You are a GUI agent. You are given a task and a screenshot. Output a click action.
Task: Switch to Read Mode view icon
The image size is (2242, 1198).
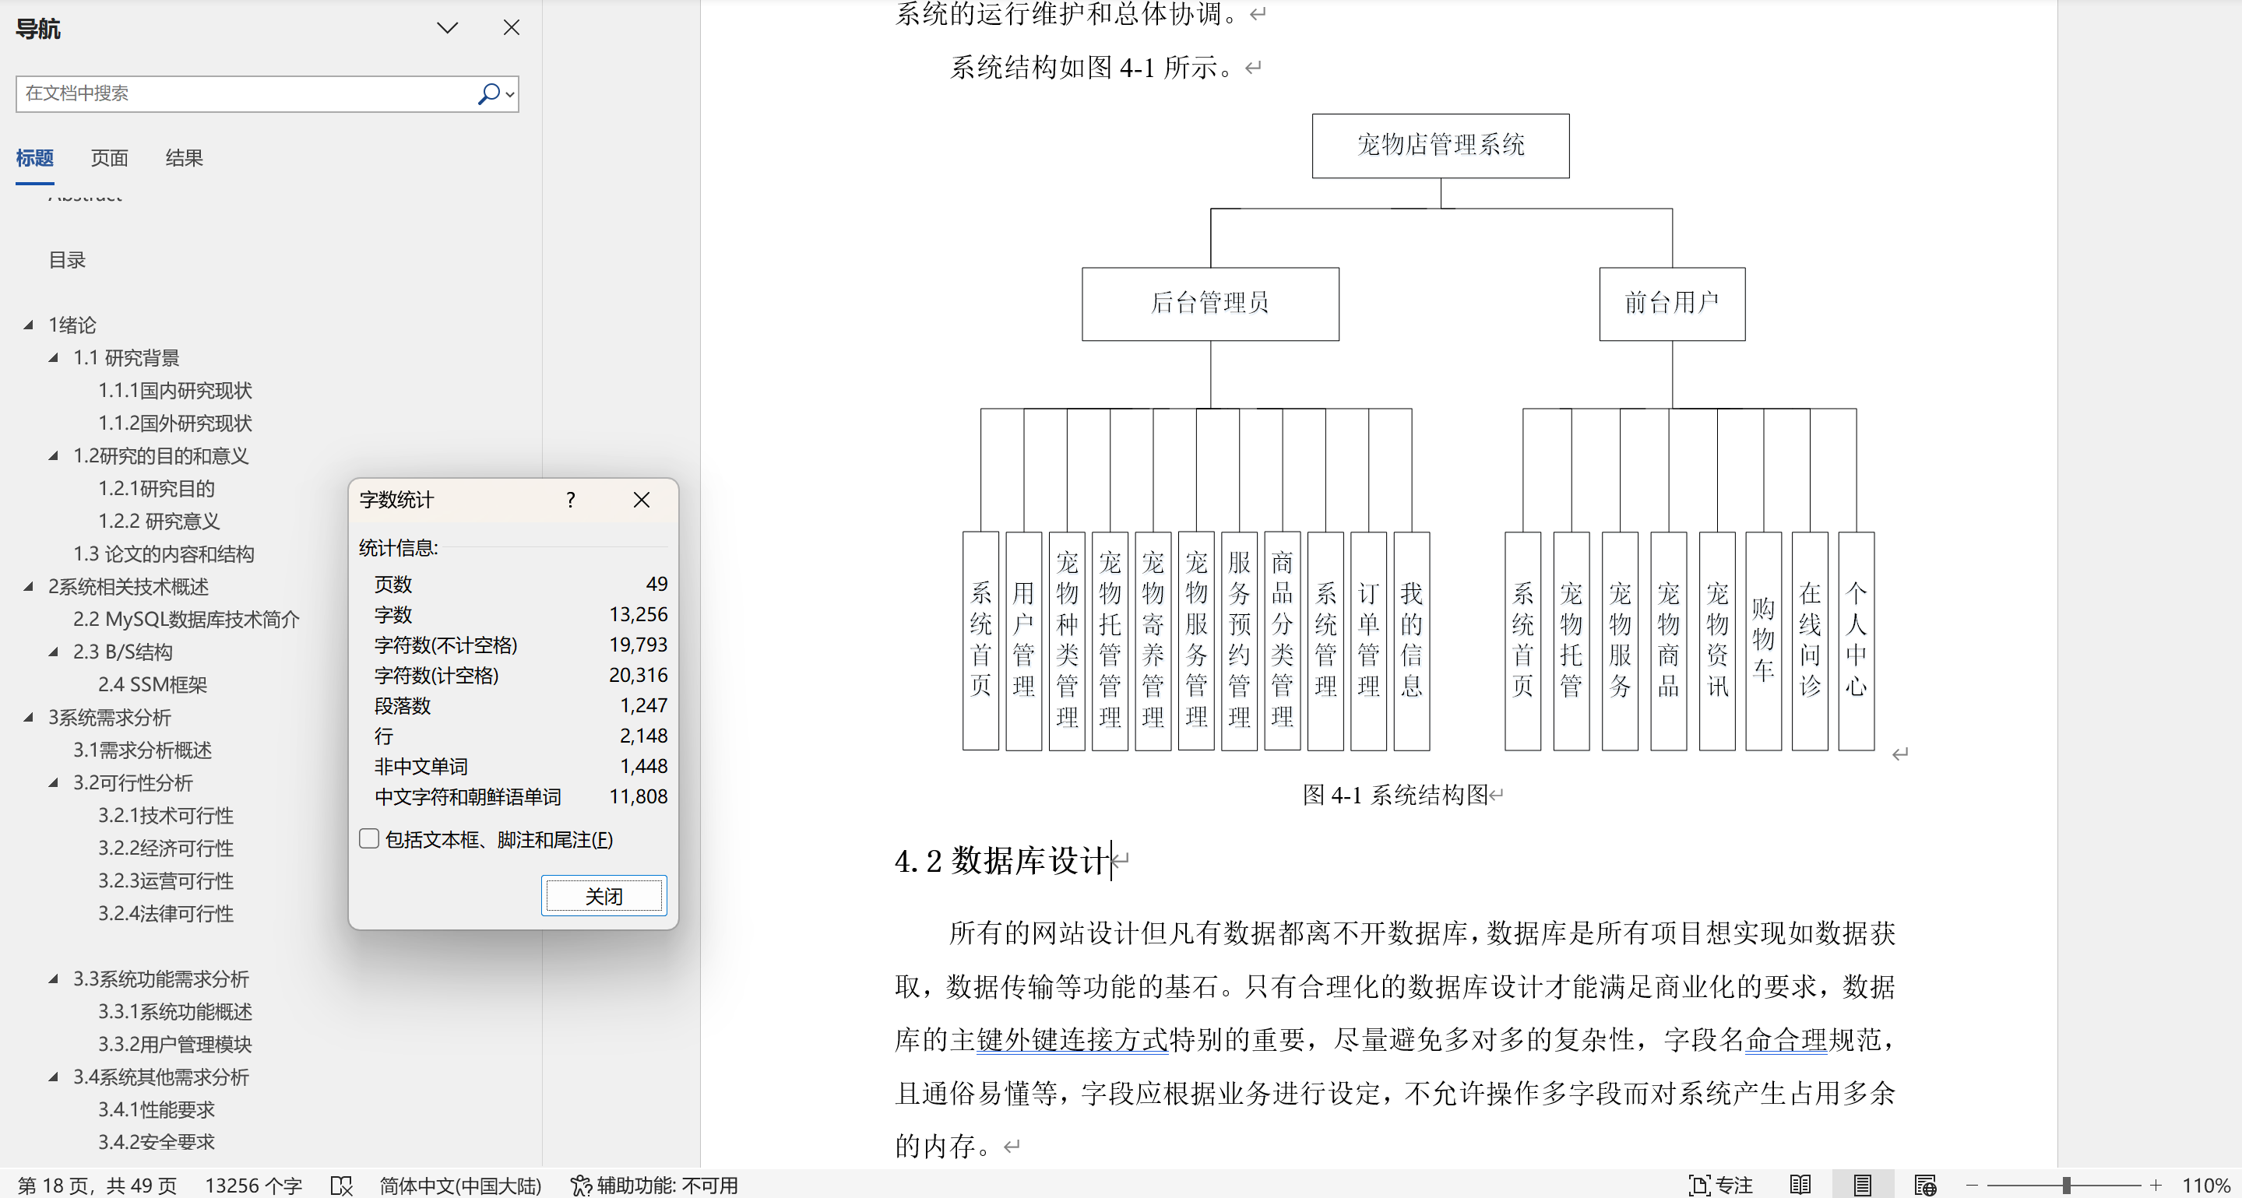[1800, 1185]
